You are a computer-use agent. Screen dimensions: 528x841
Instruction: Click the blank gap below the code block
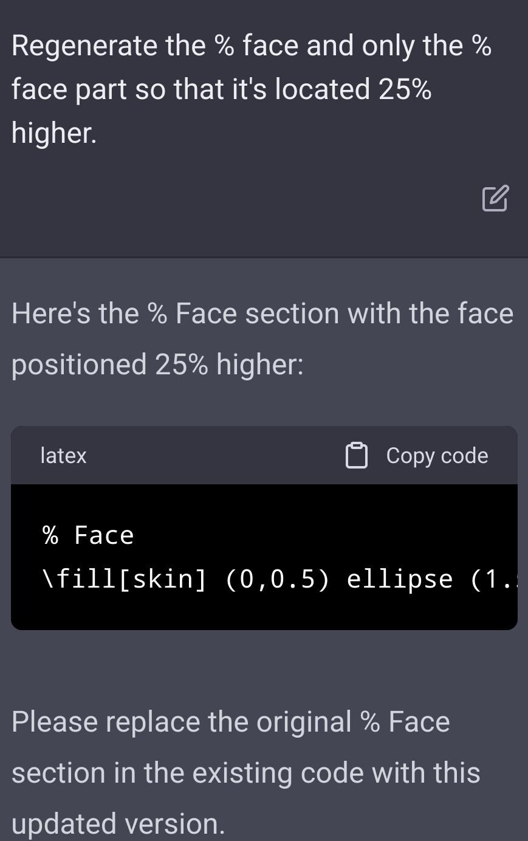(261, 665)
